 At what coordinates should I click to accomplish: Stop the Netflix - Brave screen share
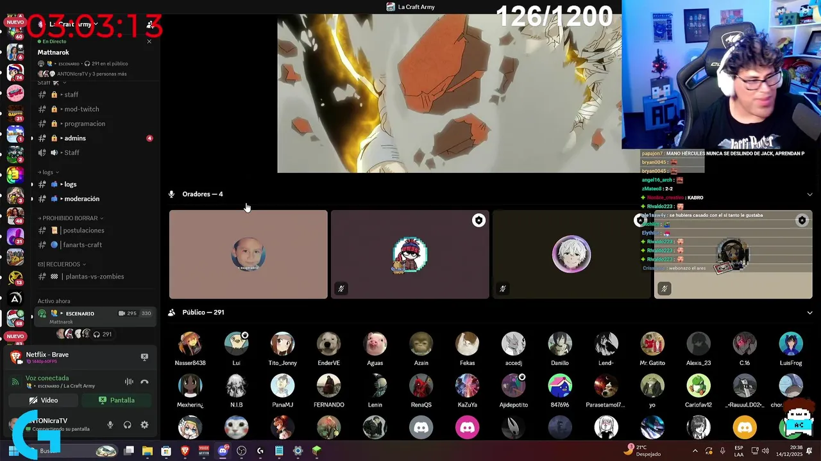(x=144, y=357)
